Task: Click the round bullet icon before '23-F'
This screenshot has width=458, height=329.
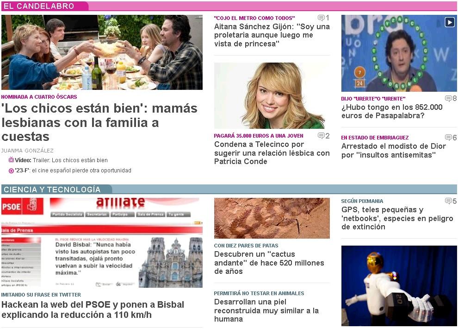Action: (11, 171)
